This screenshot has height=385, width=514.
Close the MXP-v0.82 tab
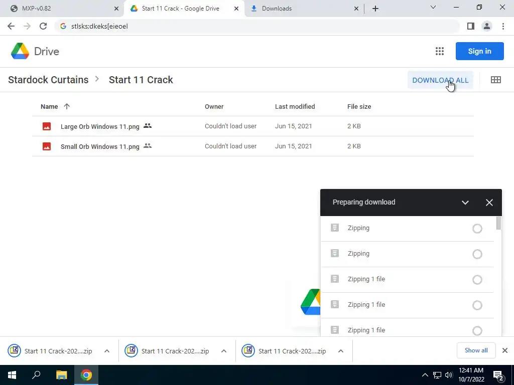click(116, 9)
